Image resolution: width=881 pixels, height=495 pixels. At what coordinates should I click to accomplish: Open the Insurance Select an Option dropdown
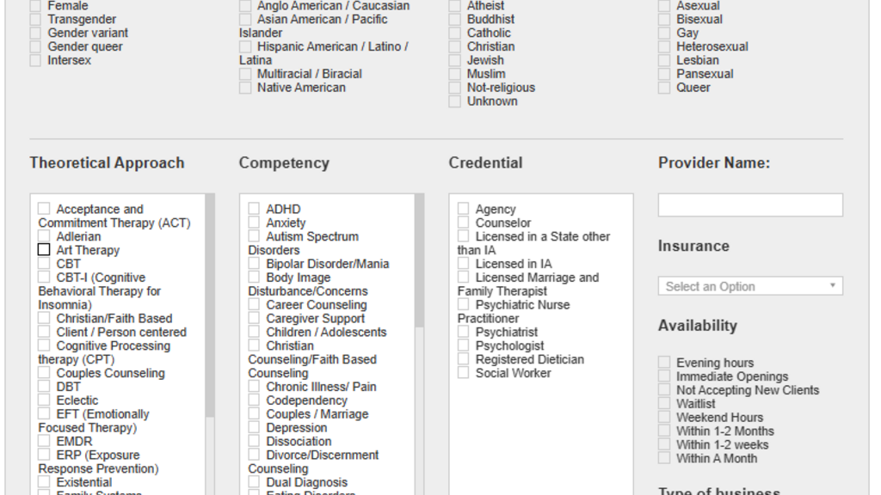point(750,285)
